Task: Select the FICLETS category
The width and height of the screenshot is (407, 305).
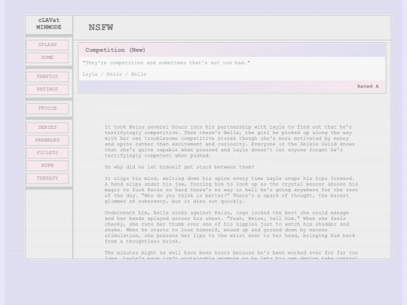Action: coord(47,153)
